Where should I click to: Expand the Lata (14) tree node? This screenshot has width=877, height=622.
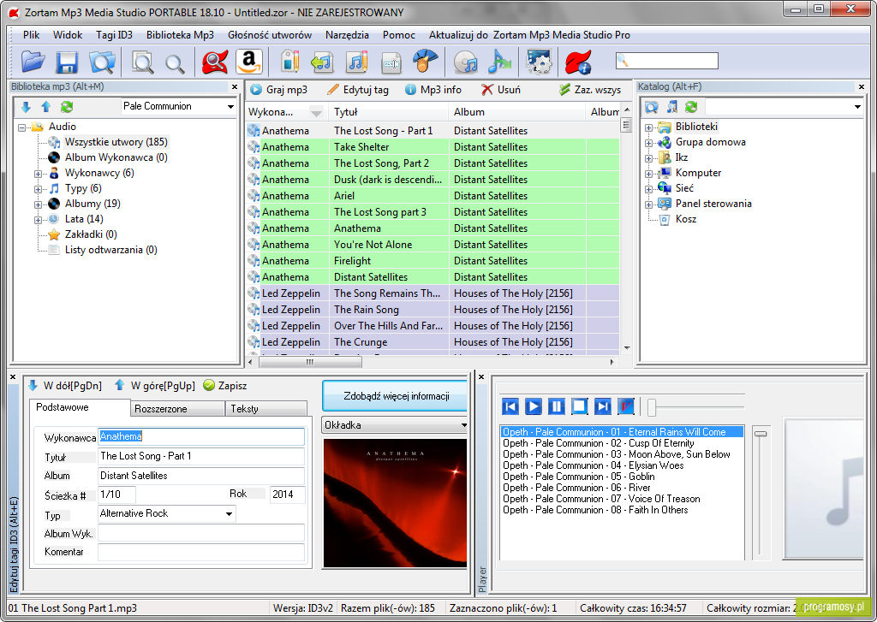pyautogui.click(x=38, y=220)
